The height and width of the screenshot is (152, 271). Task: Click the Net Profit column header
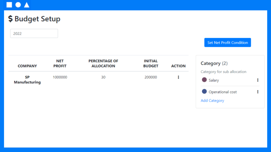[x=60, y=63]
